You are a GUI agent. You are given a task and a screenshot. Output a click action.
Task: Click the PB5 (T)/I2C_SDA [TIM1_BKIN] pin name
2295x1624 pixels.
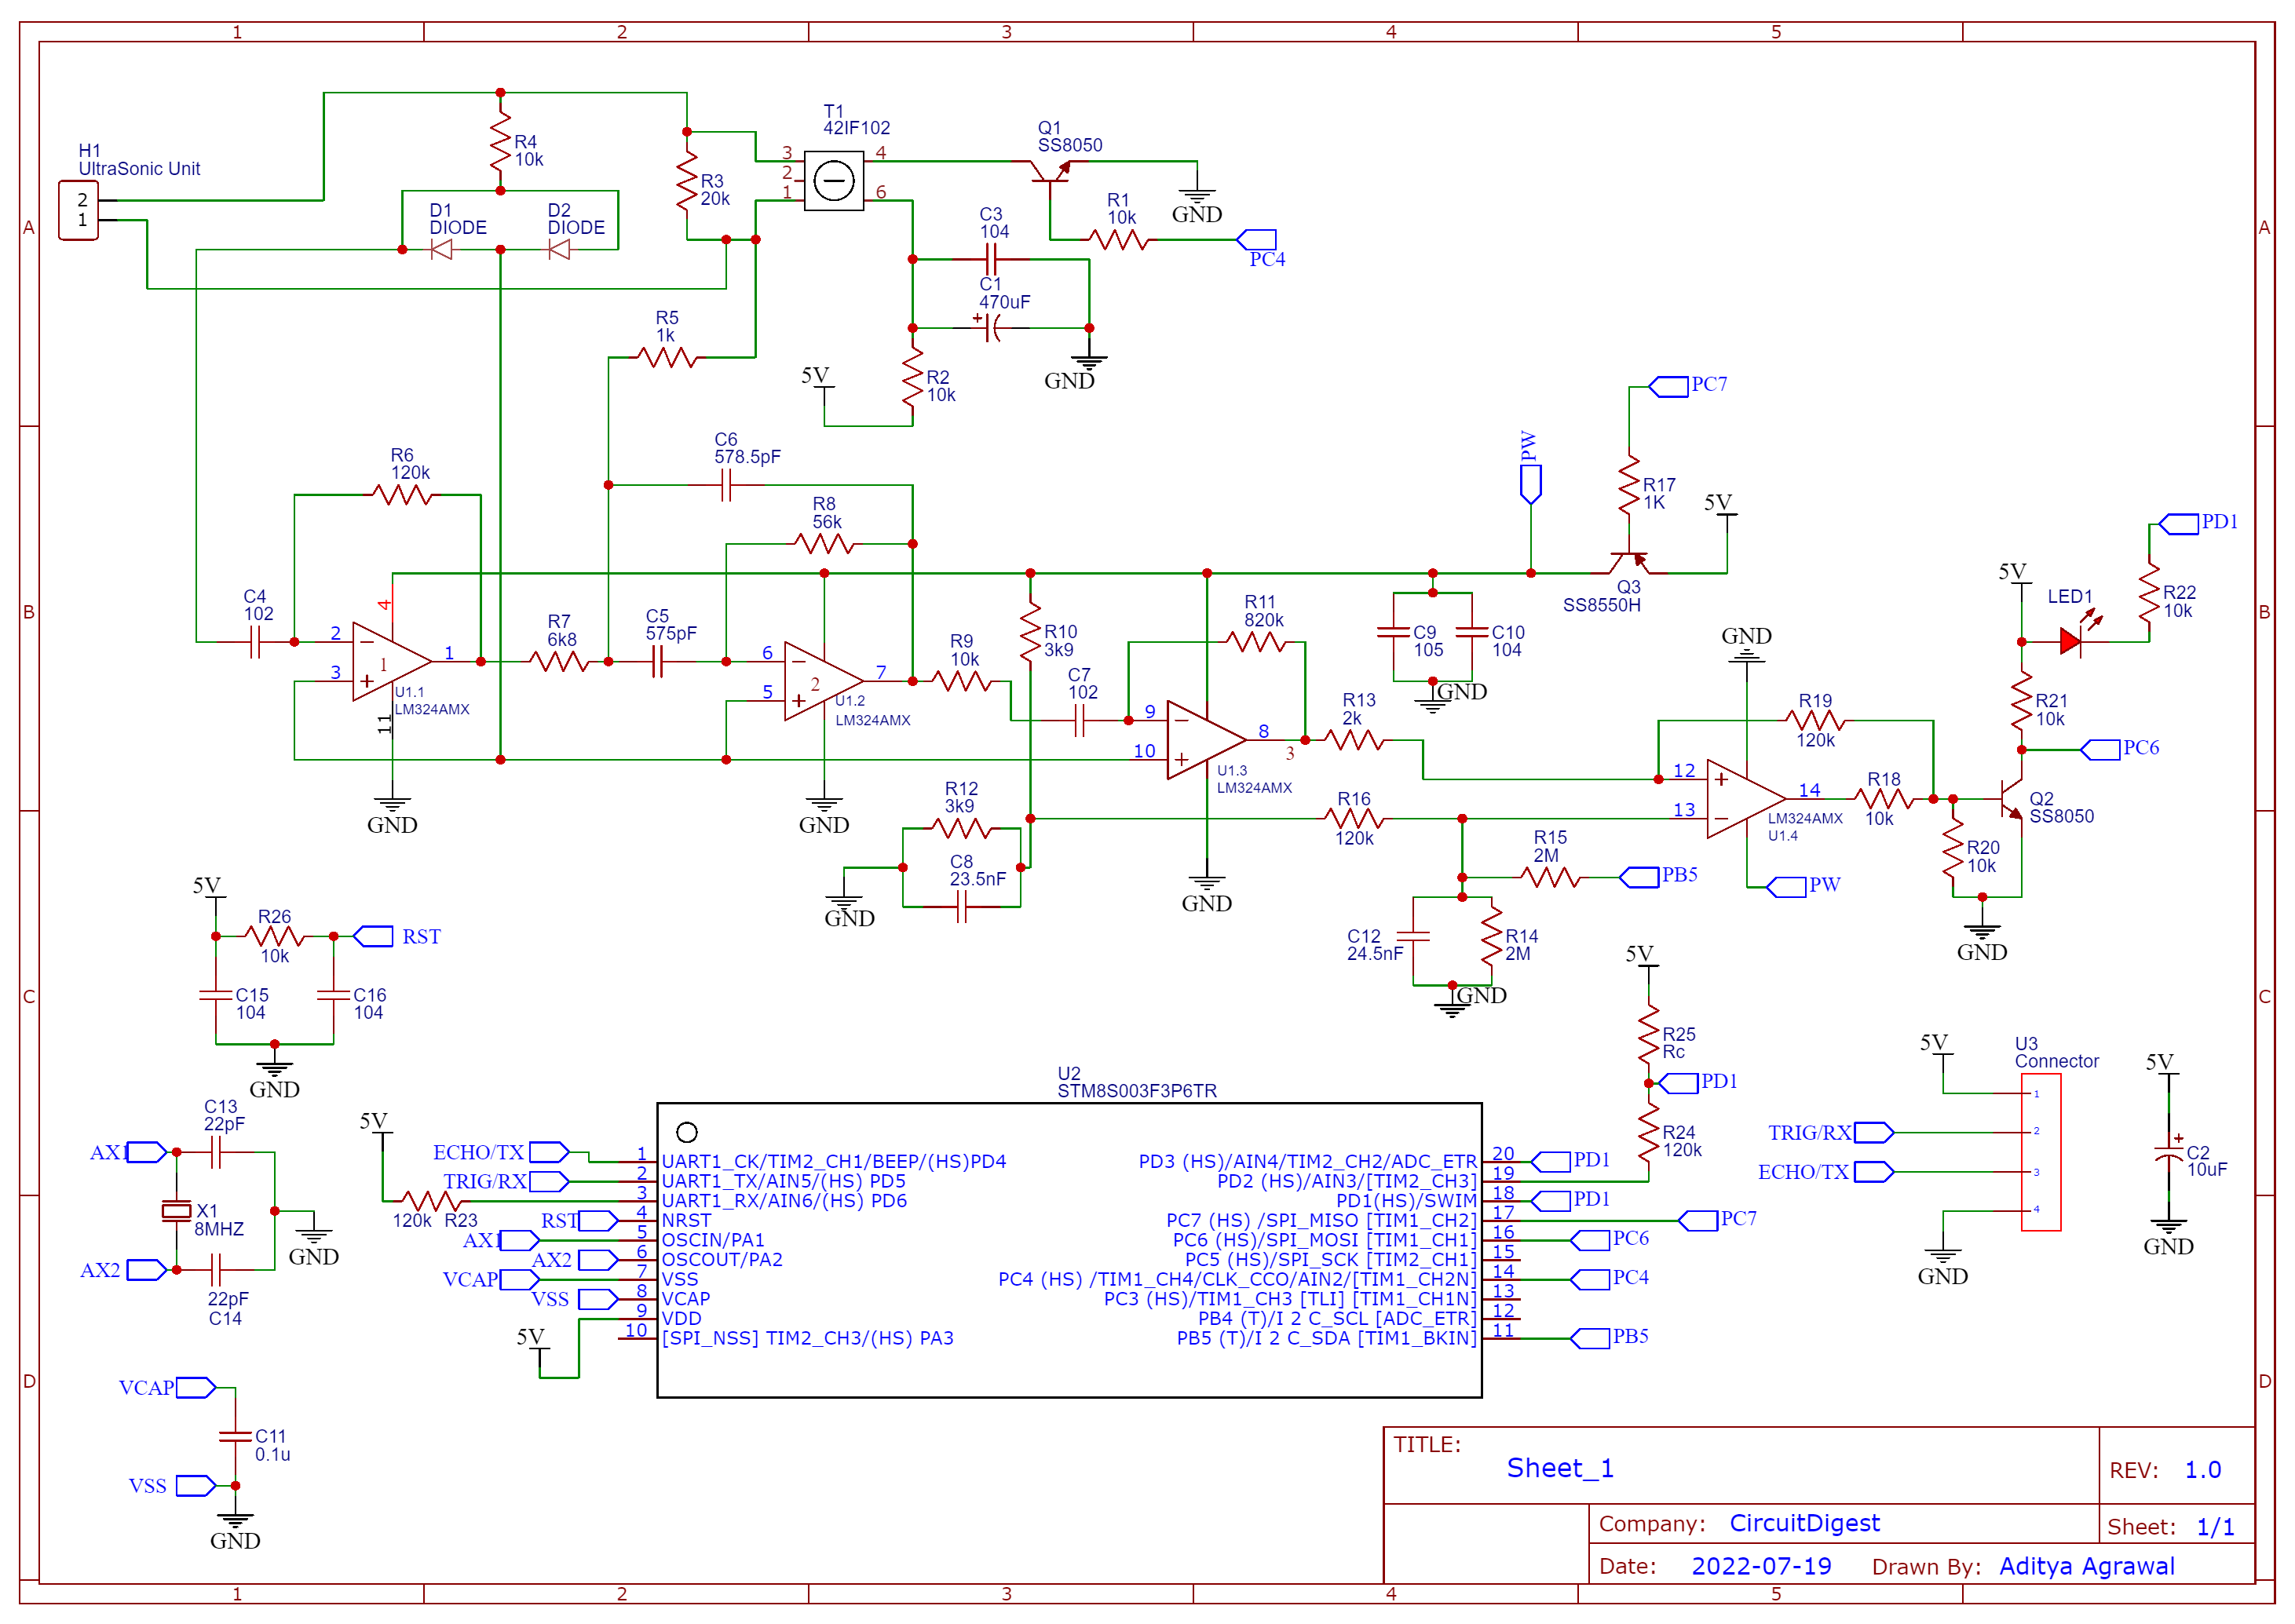tap(1326, 1338)
